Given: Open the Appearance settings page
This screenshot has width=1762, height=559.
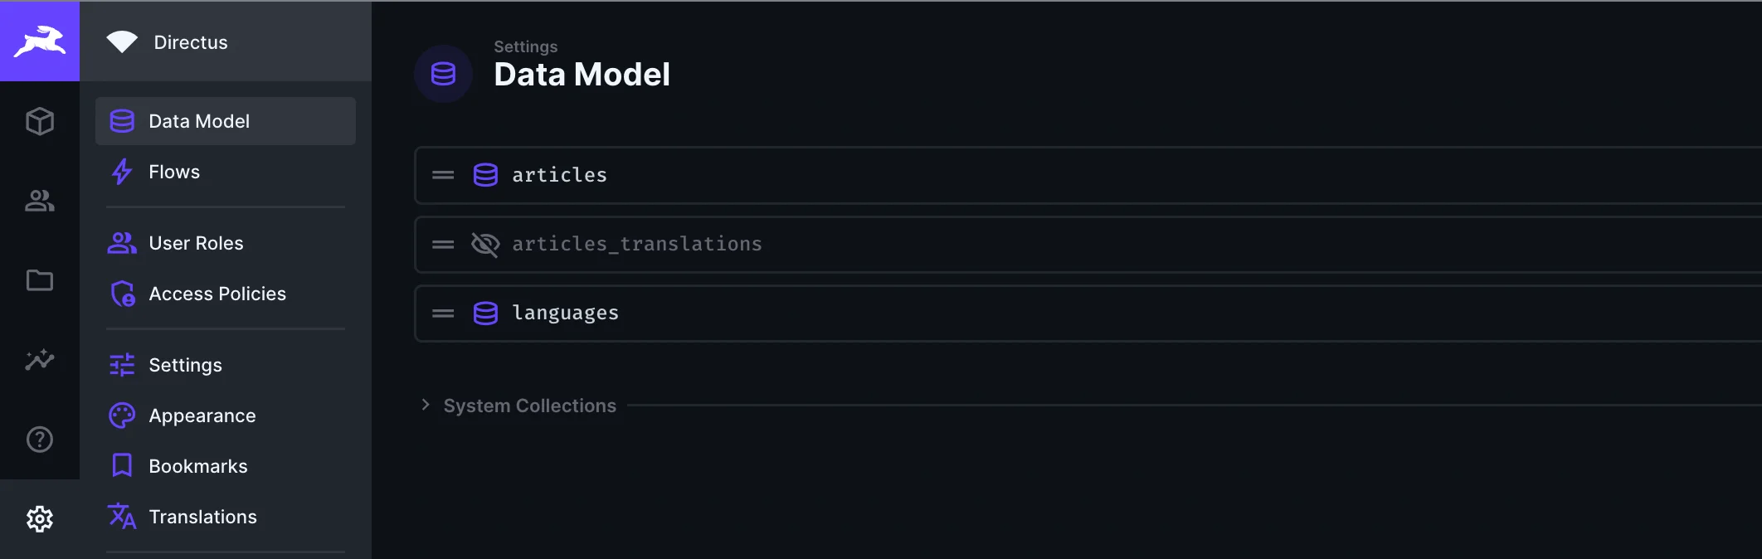Looking at the screenshot, I should (x=202, y=416).
